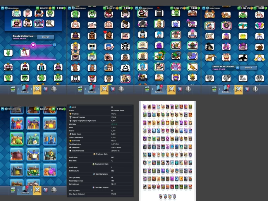
Task: Click the Clan Wars Veteran section header
Action: click(100, 187)
